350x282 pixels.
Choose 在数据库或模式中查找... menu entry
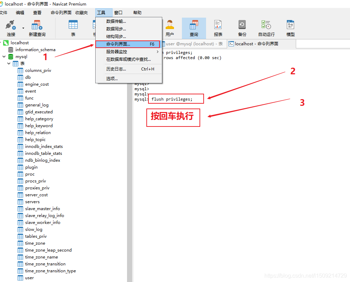[x=128, y=59]
